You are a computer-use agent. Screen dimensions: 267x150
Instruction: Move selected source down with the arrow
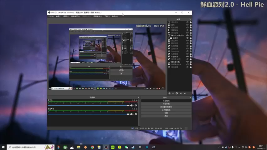tap(185, 93)
